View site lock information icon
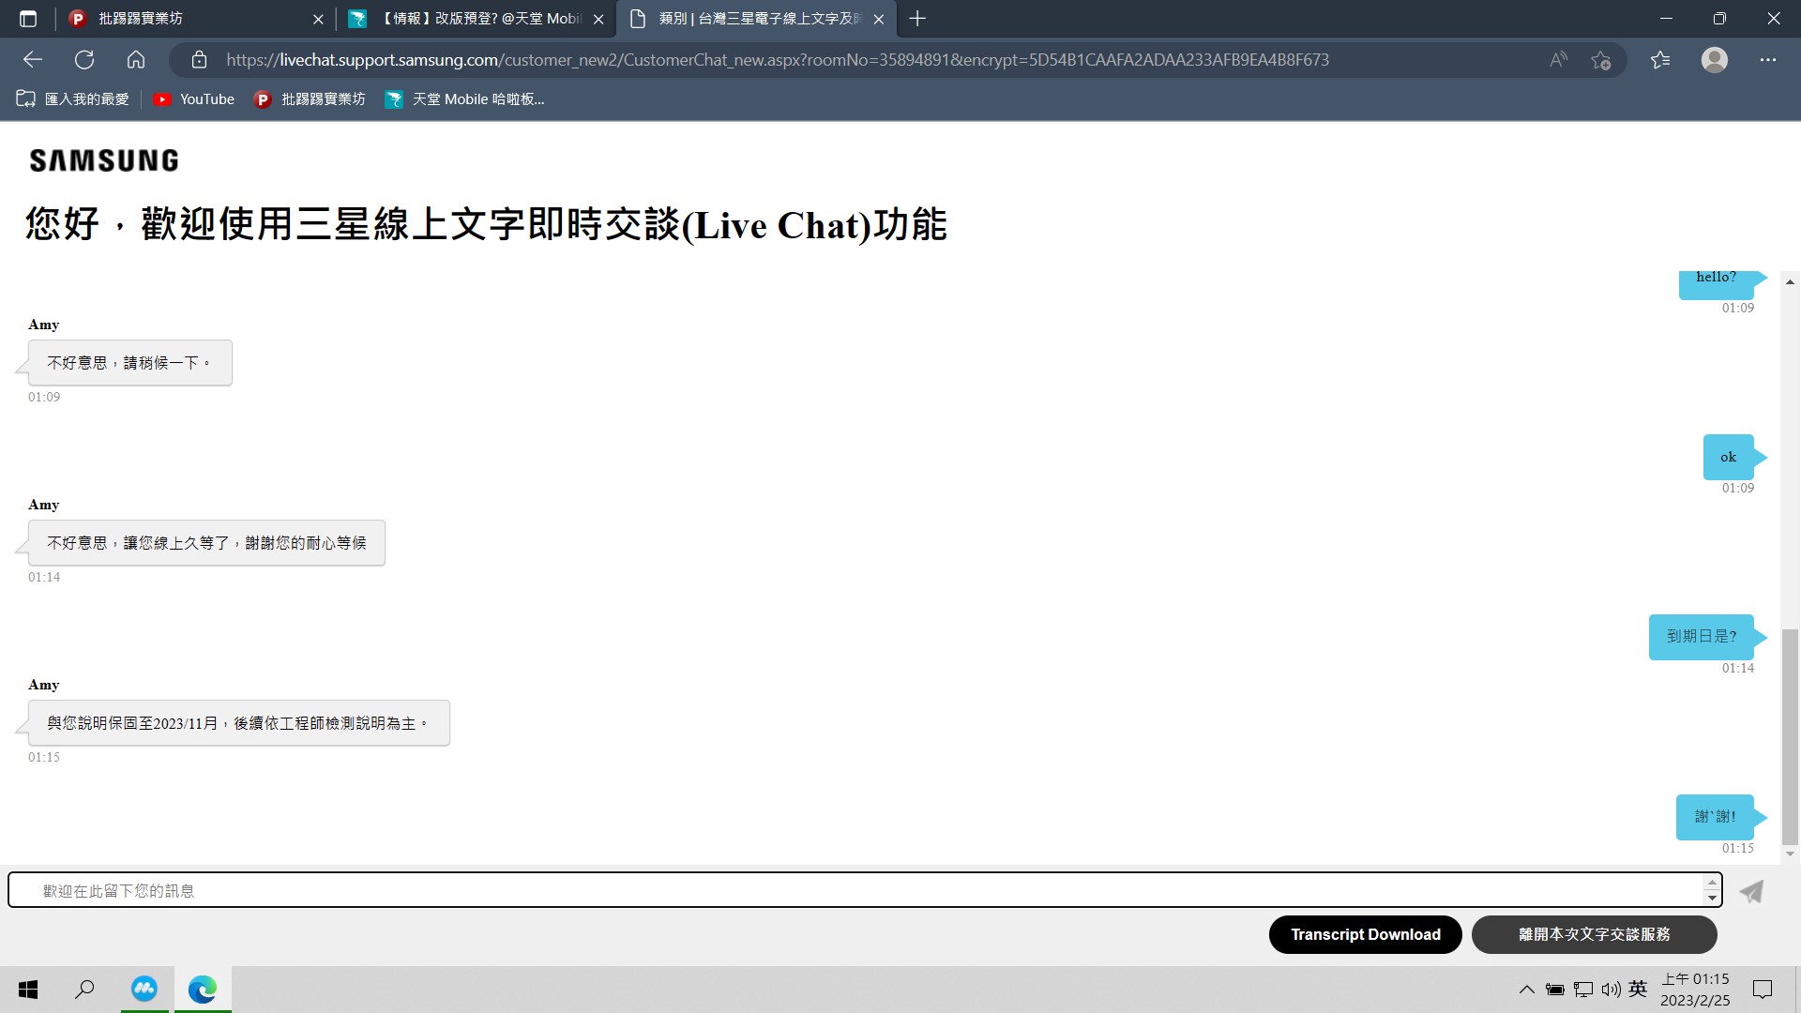This screenshot has height=1013, width=1801. coord(199,60)
